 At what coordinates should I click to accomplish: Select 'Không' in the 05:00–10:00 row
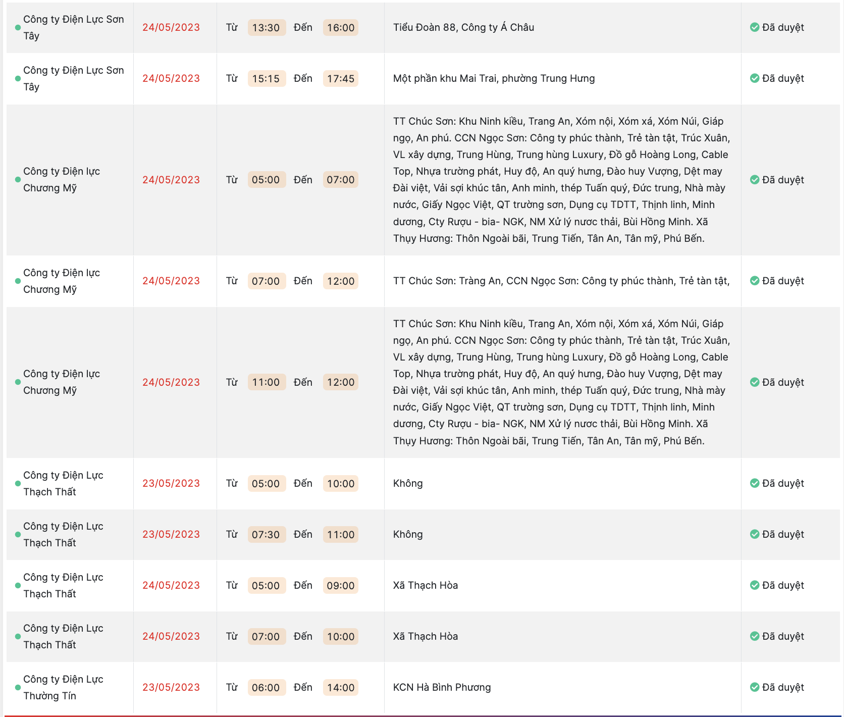(x=408, y=483)
